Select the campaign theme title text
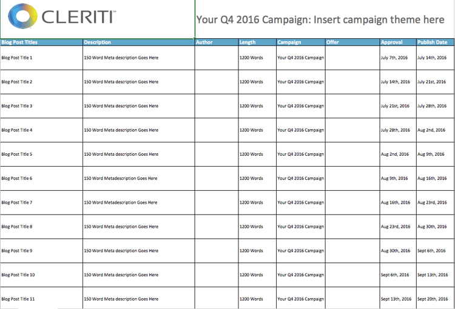This screenshot has width=455, height=309. tap(320, 20)
